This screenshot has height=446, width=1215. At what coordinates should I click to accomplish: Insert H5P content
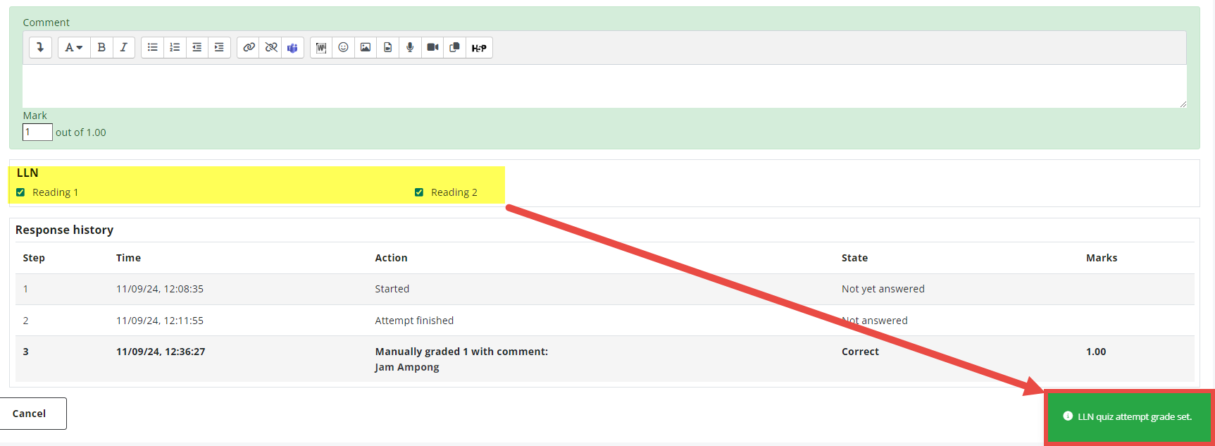[479, 47]
